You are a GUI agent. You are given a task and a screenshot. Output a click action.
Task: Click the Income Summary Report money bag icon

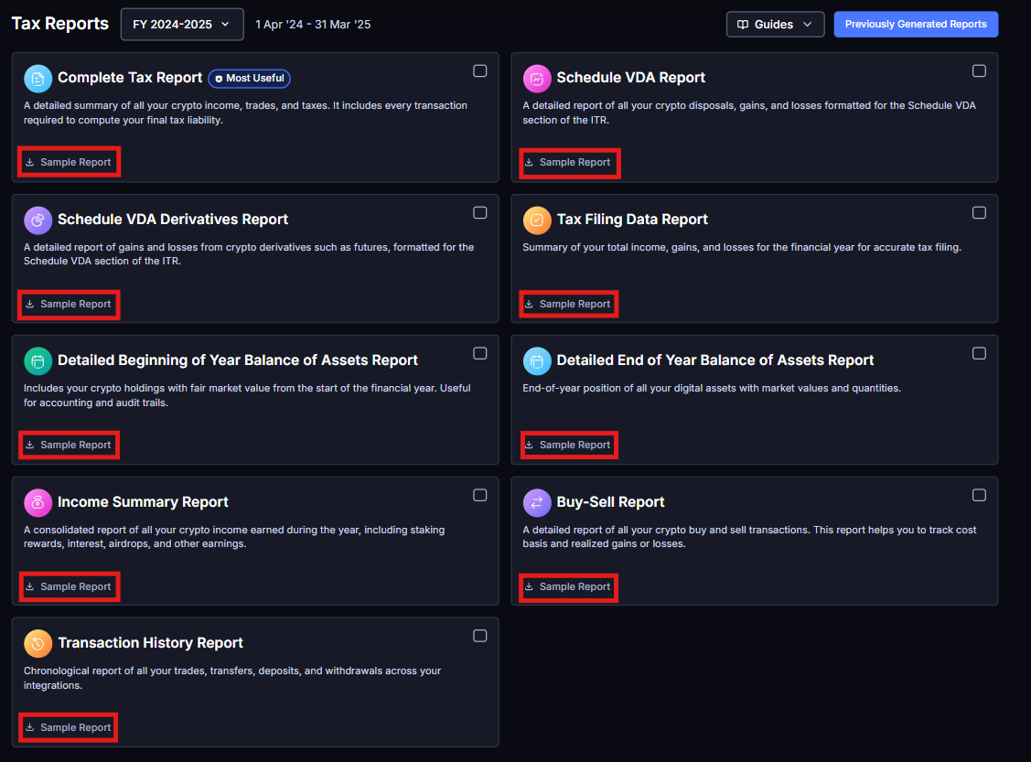(38, 503)
